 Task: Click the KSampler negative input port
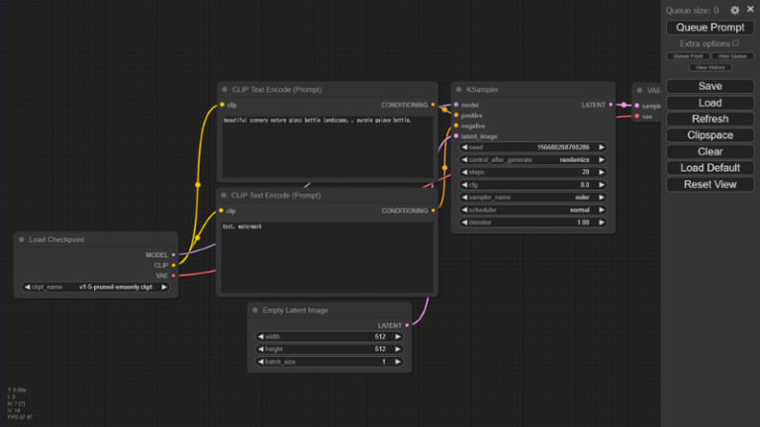pos(456,126)
